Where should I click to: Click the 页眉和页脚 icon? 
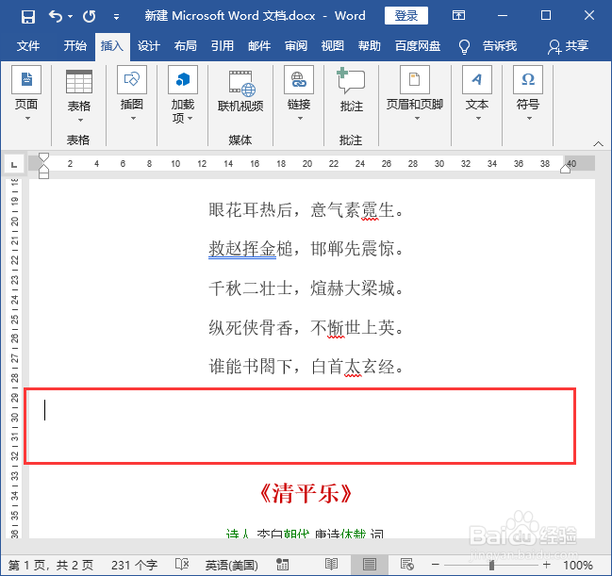415,80
